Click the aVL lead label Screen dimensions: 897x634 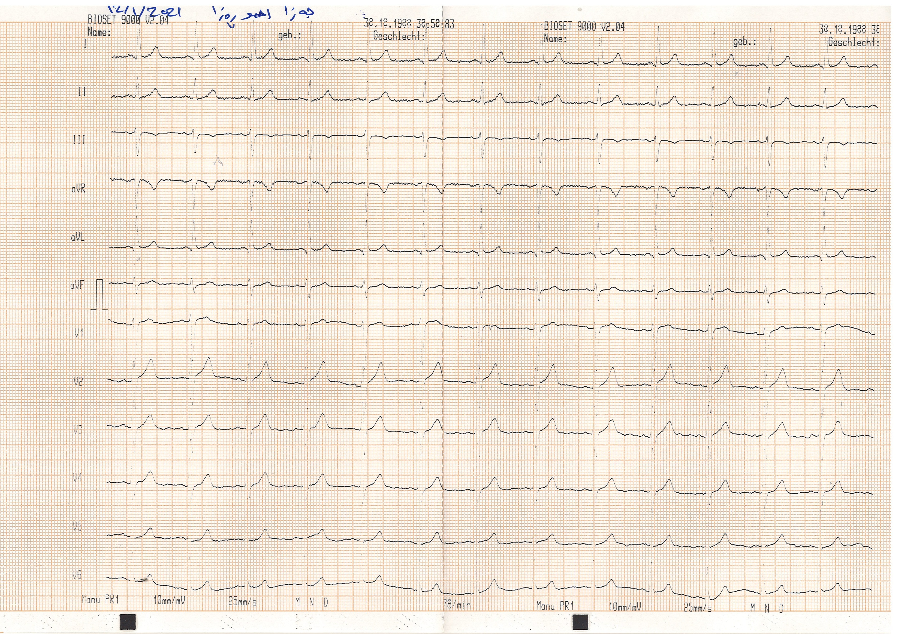tap(78, 237)
